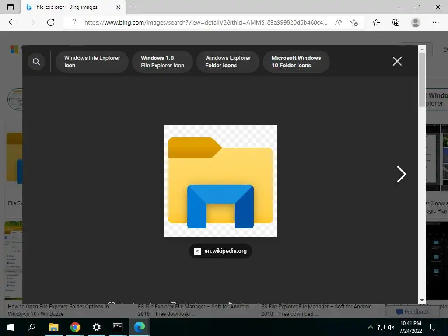Open Read aloud in address bar
This screenshot has width=448, height=336.
pos(338,22)
